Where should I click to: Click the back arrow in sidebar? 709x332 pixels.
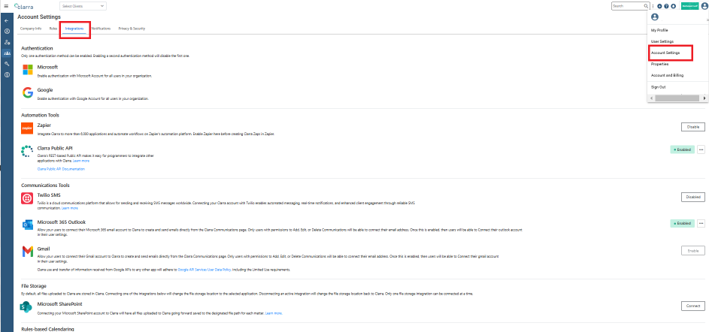point(7,21)
